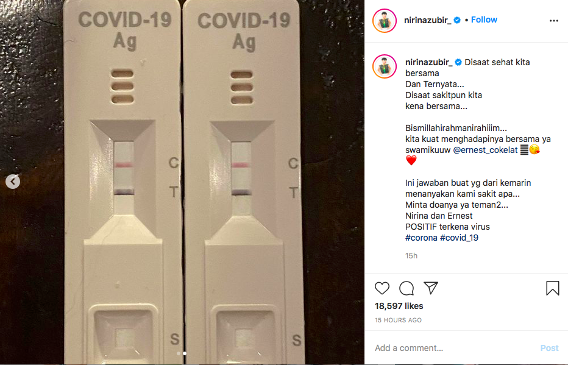Open nirinazubir_ username in the caption

click(428, 62)
